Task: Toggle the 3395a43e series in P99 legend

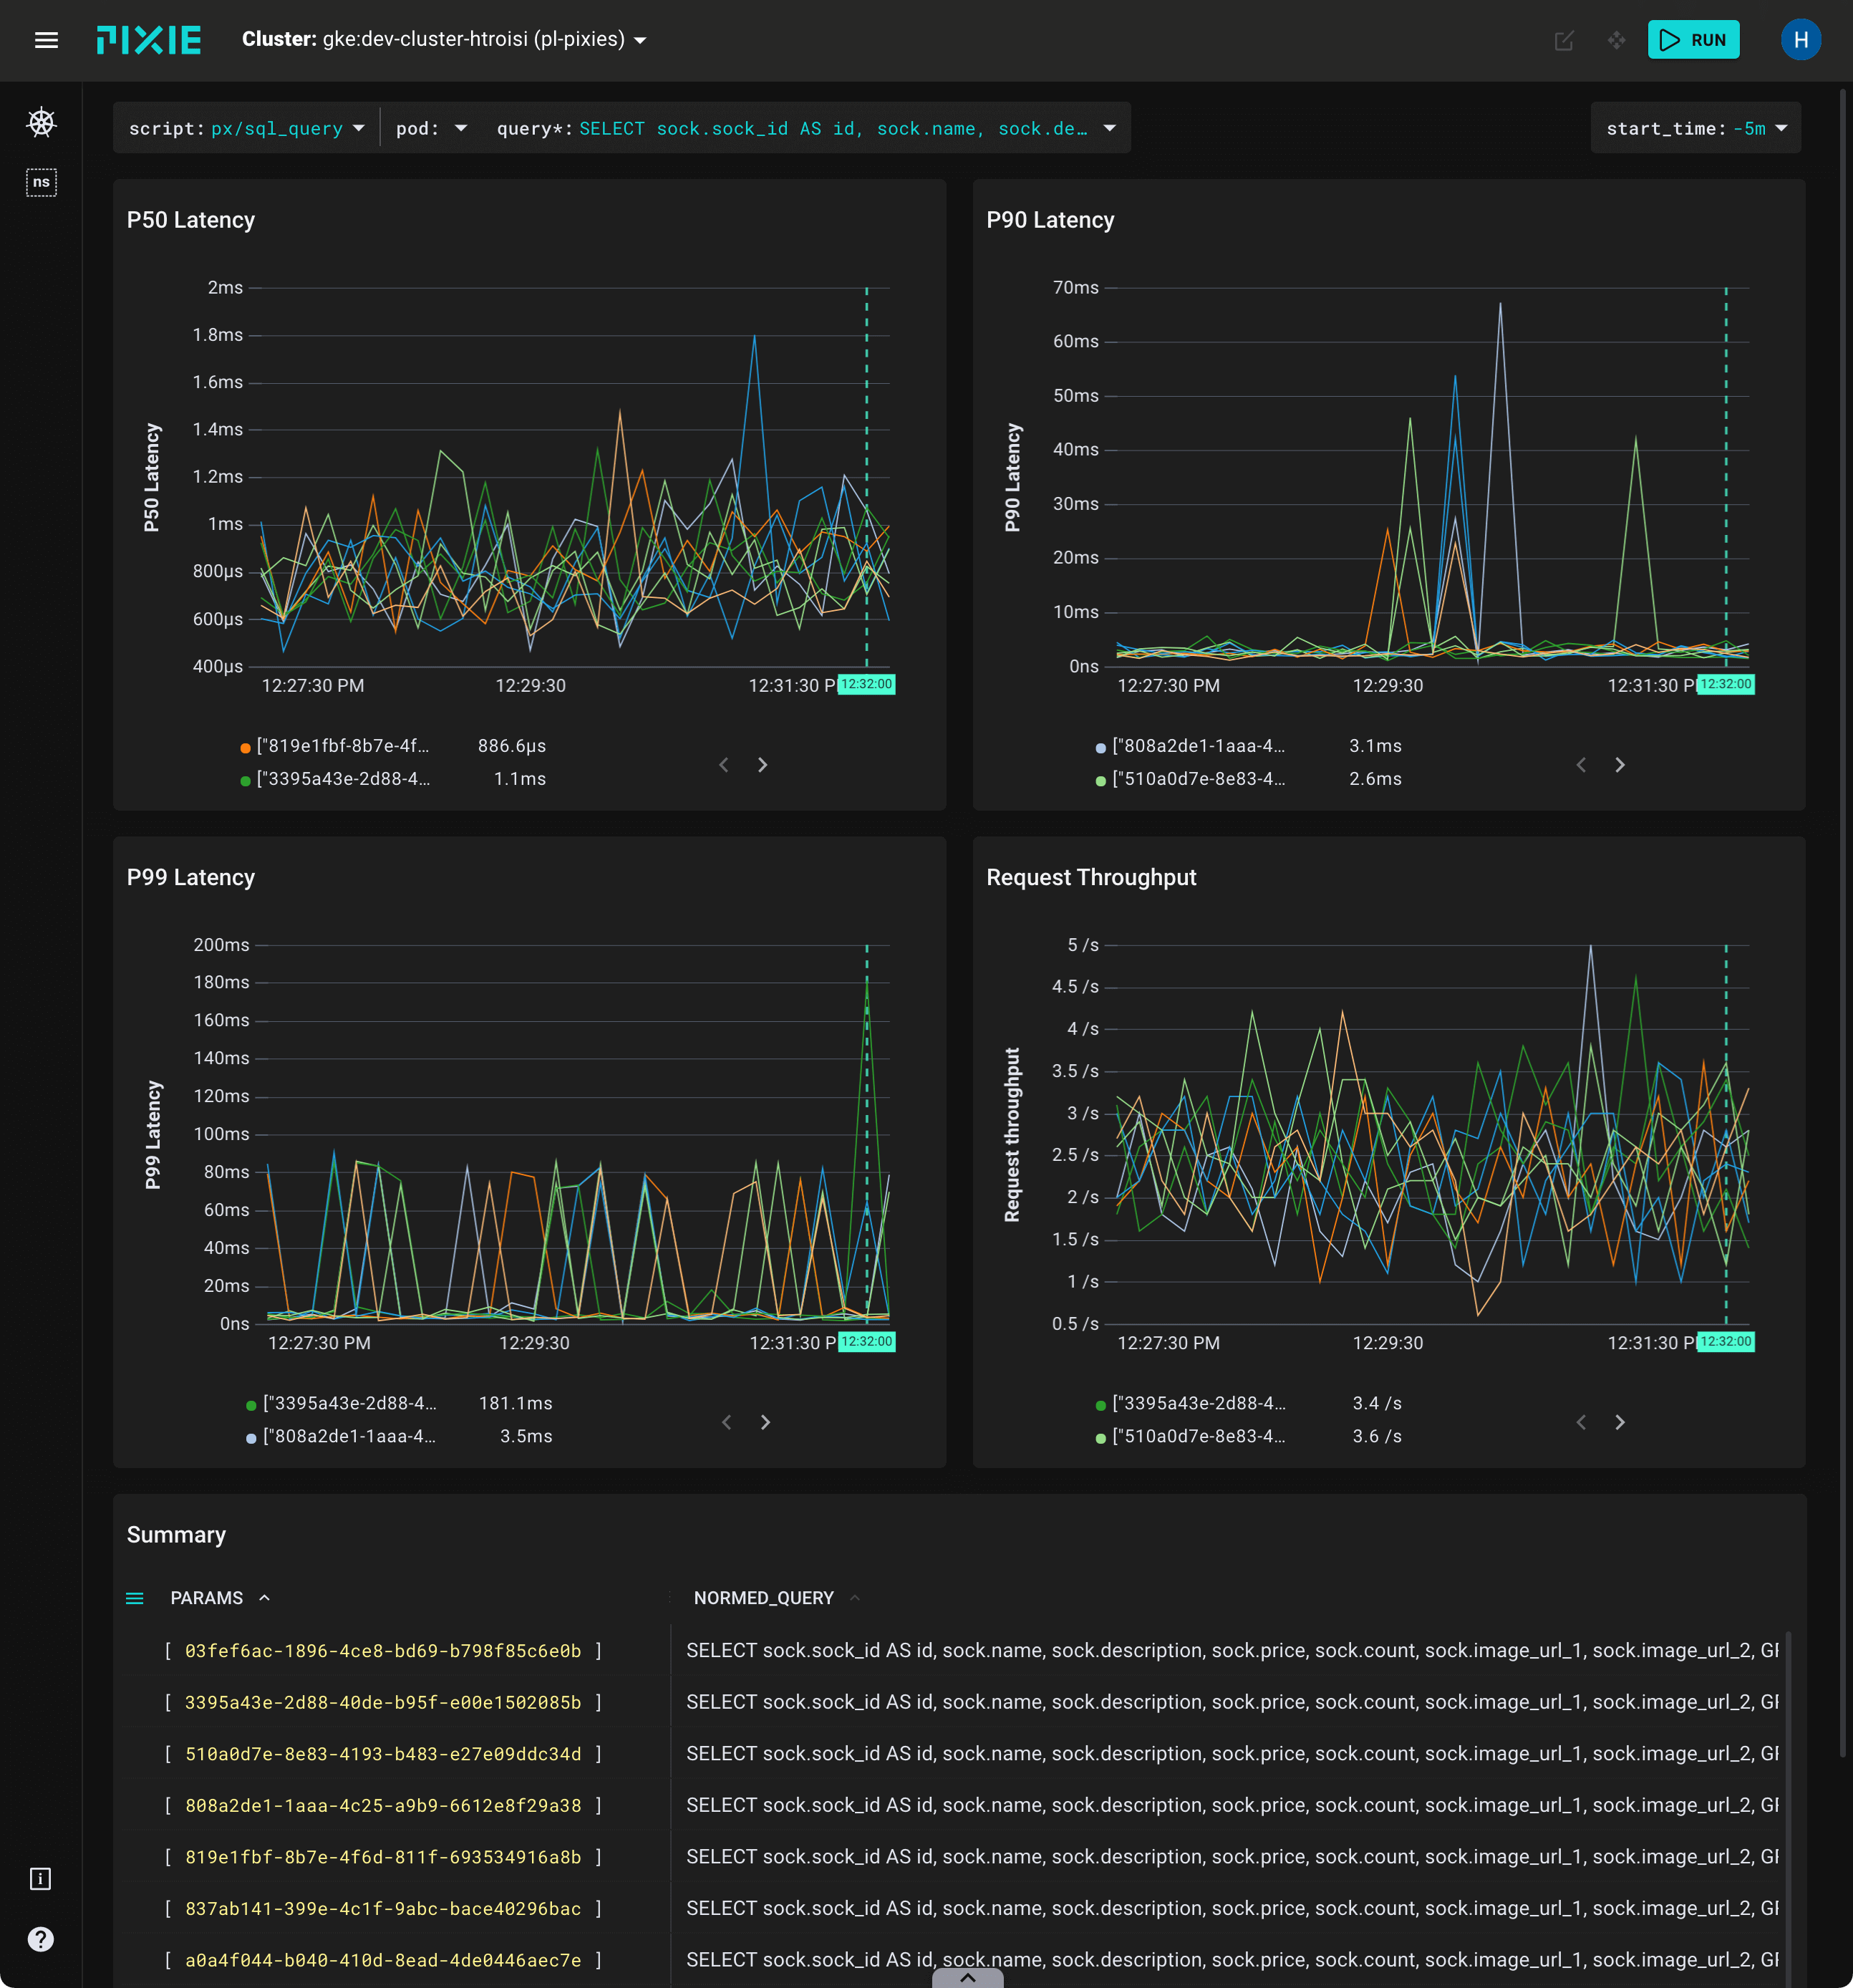Action: 348,1403
